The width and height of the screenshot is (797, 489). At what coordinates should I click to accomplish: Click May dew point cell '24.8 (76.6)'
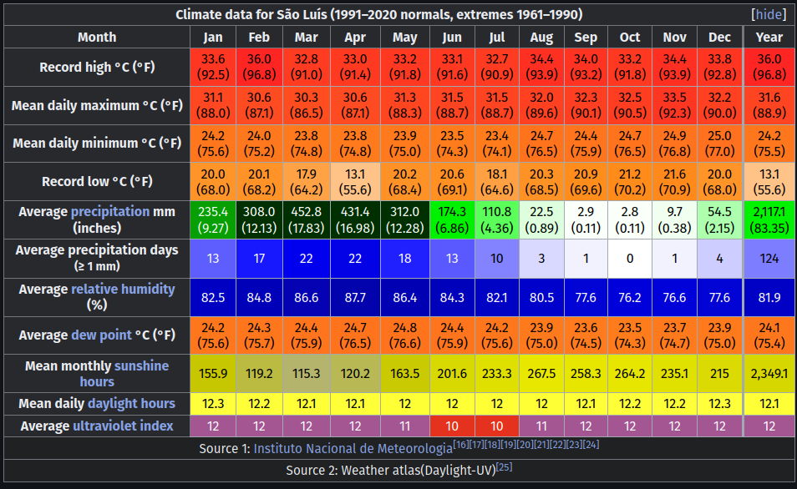(404, 335)
